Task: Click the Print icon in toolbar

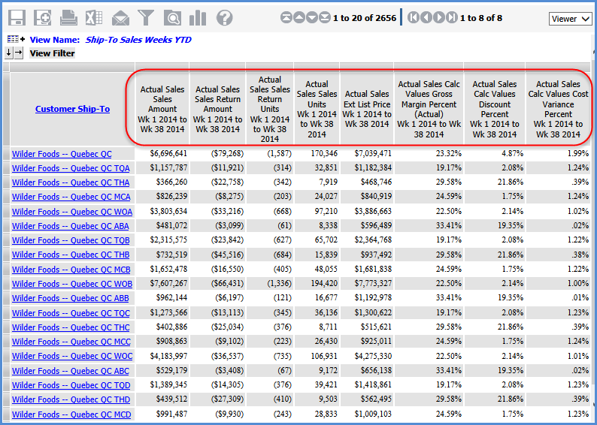Action: [x=68, y=18]
